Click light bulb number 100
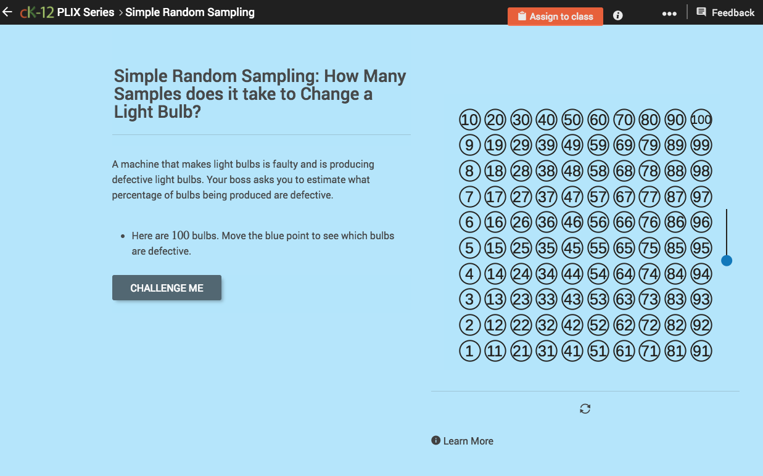 click(x=701, y=120)
